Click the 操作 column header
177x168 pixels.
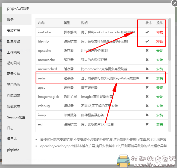(160, 23)
